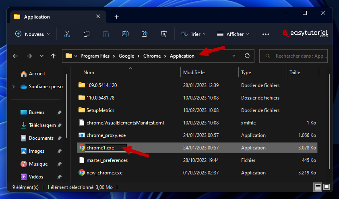339x199 pixels.
Task: Open the Nouveau dropdown menu
Action: pyautogui.click(x=33, y=34)
